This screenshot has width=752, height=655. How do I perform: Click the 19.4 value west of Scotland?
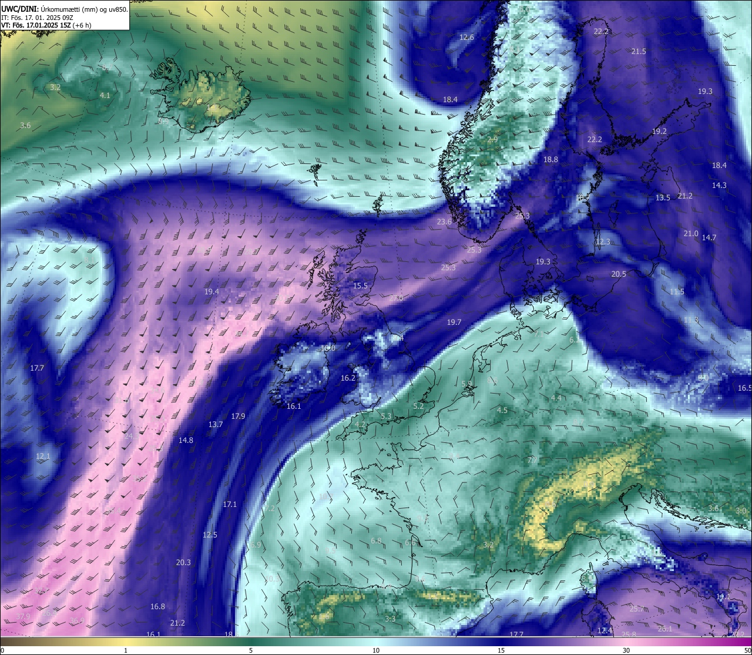tap(211, 291)
